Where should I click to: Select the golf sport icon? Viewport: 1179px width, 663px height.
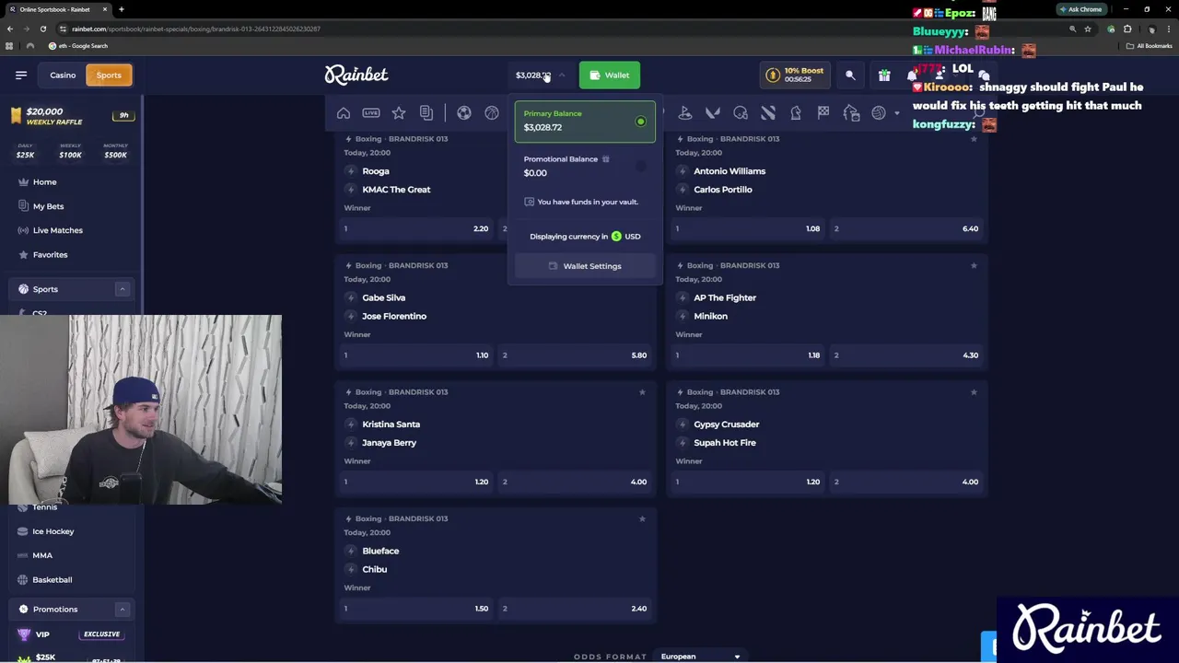point(685,113)
